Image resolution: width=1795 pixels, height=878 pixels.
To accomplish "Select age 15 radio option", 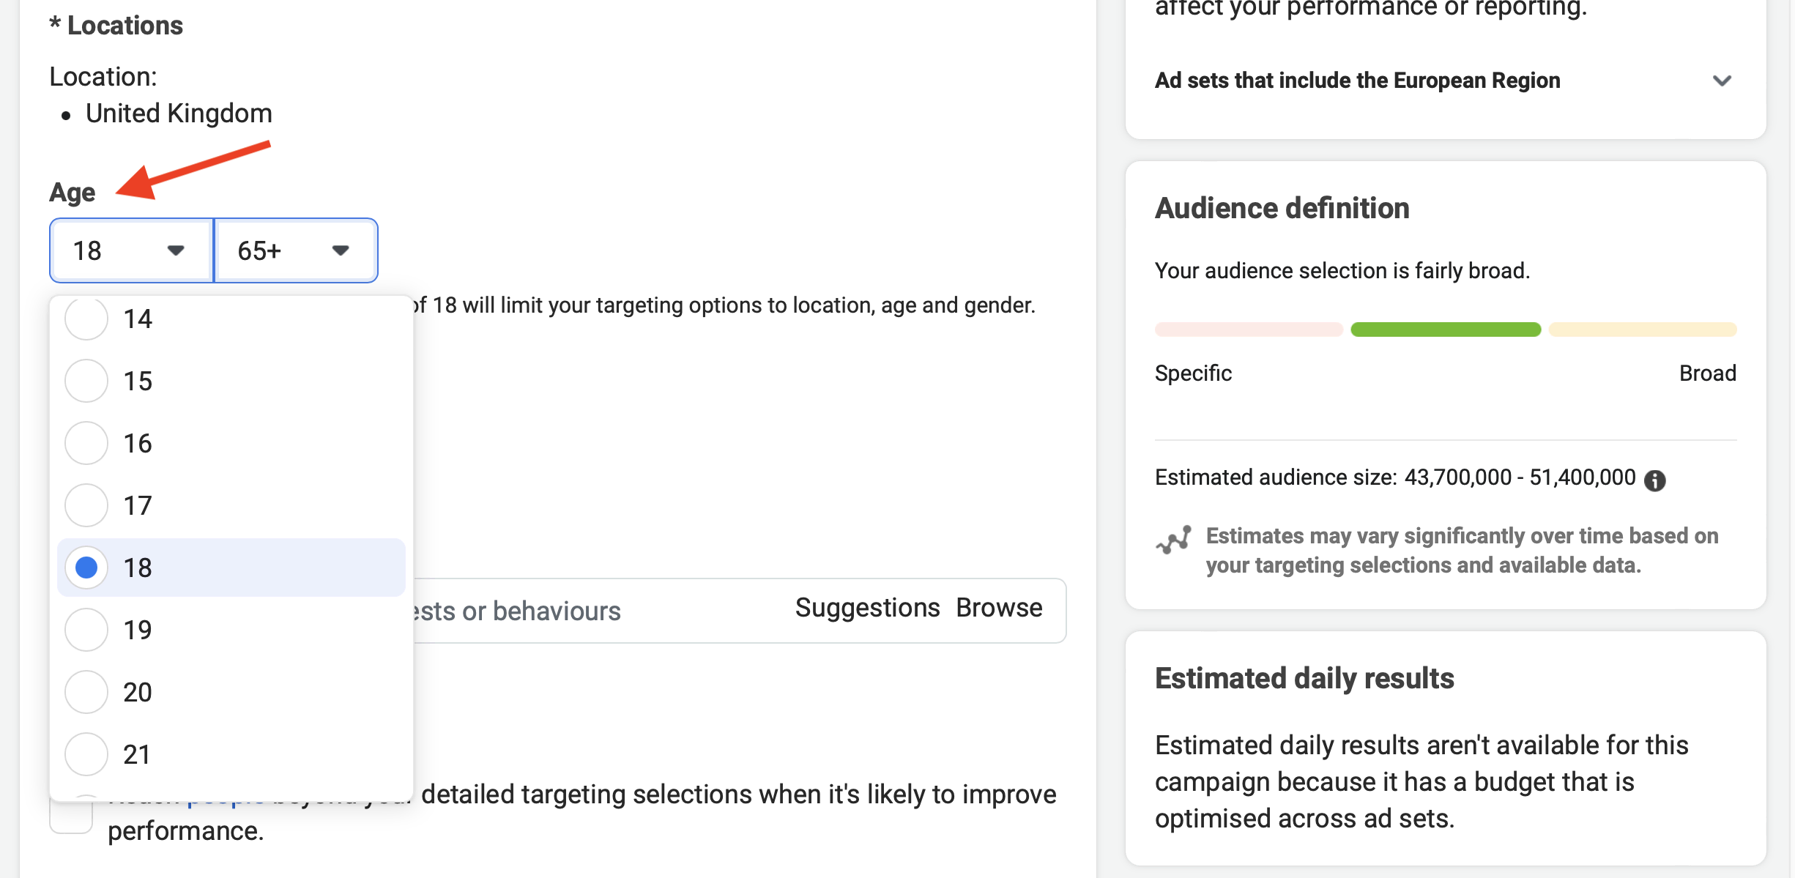I will coord(86,381).
